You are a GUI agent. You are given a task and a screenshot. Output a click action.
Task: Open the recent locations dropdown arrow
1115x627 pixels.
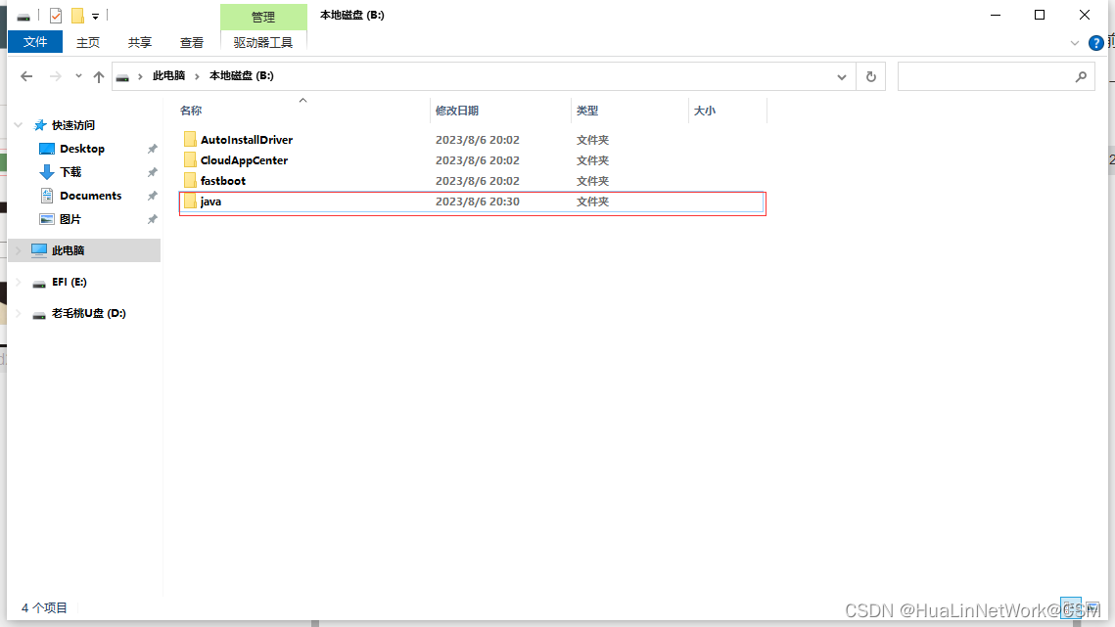point(78,76)
